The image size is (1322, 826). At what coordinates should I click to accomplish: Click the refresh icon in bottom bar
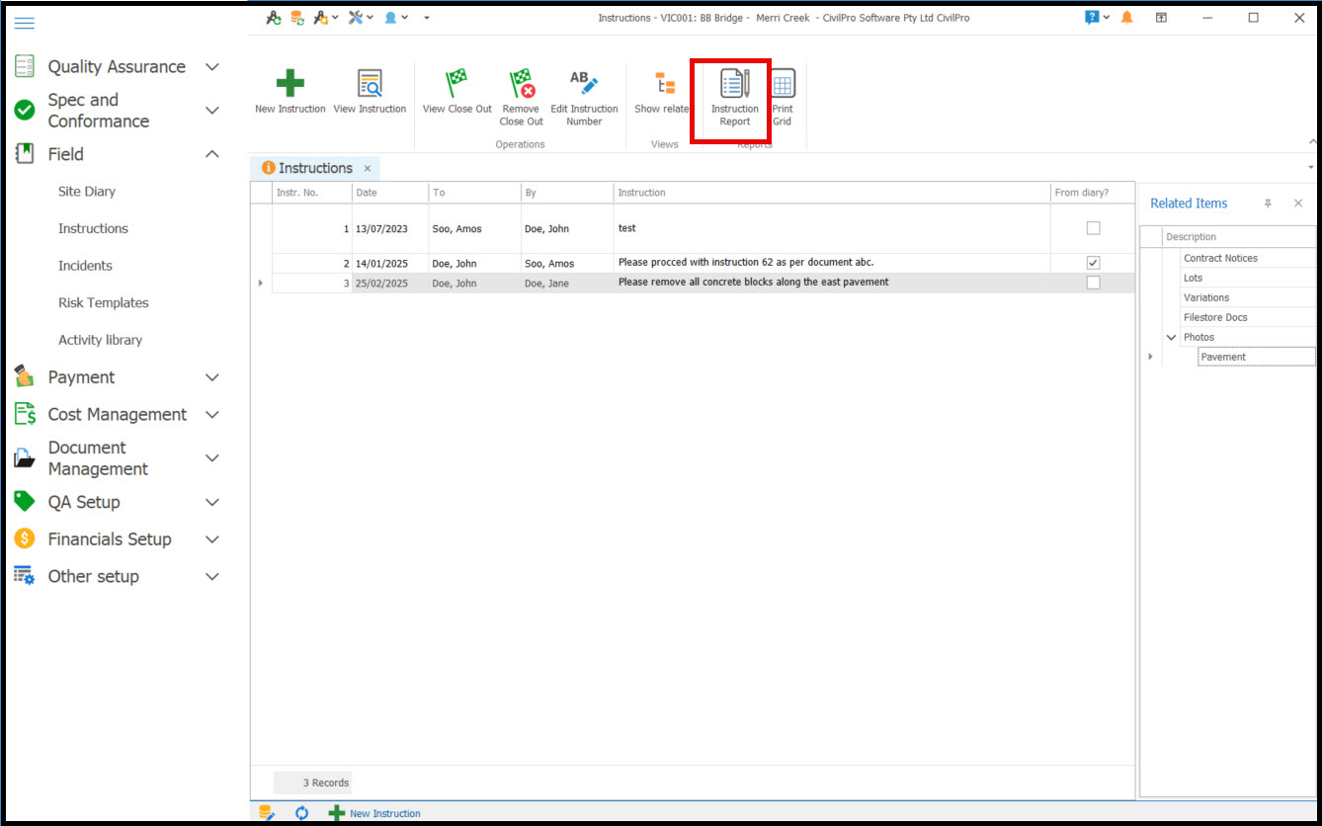click(302, 813)
